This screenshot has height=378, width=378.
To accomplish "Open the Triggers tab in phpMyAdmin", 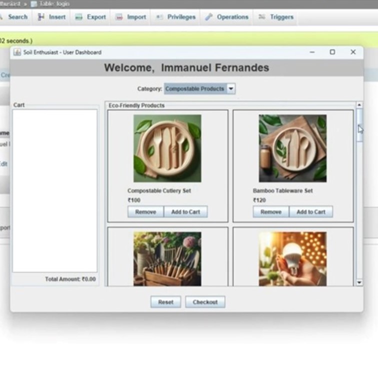I will [275, 17].
